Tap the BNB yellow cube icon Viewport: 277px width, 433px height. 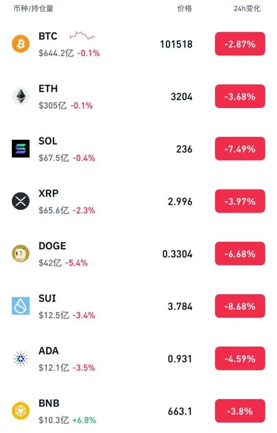click(x=21, y=411)
